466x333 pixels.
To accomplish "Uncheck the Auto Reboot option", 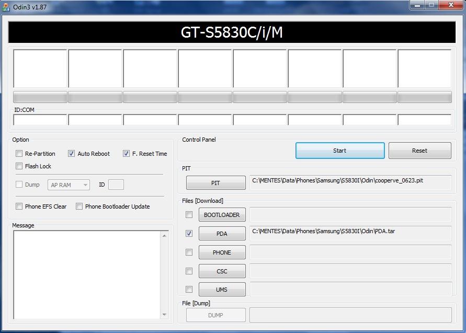I will [x=71, y=154].
